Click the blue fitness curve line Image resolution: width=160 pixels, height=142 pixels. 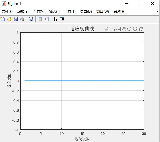[84, 81]
